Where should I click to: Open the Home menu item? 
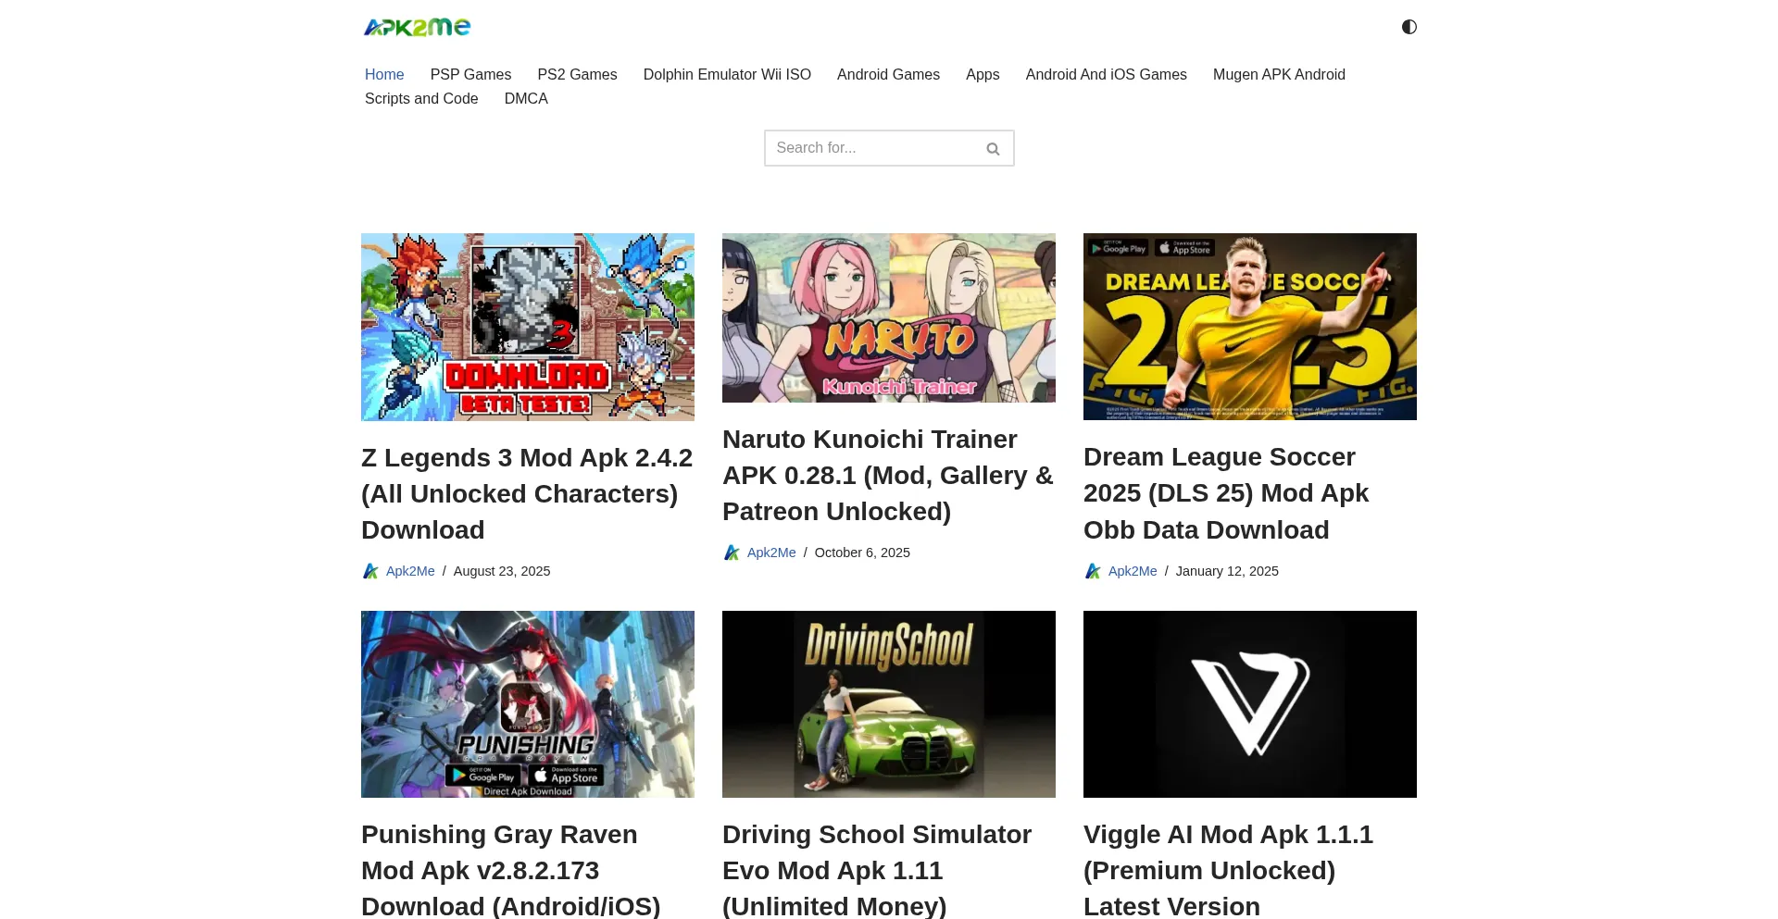(384, 74)
